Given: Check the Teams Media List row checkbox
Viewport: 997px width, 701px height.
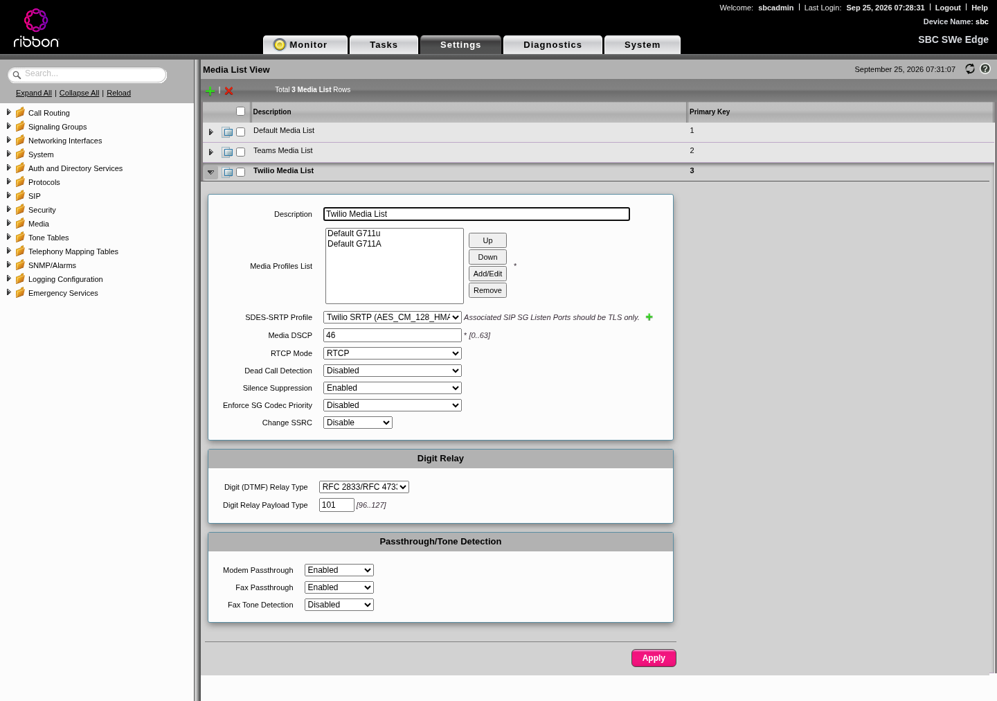Looking at the screenshot, I should [x=240, y=152].
